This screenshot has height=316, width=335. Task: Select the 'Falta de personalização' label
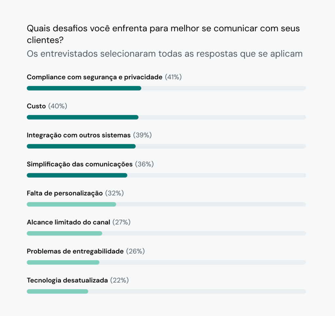[65, 193]
